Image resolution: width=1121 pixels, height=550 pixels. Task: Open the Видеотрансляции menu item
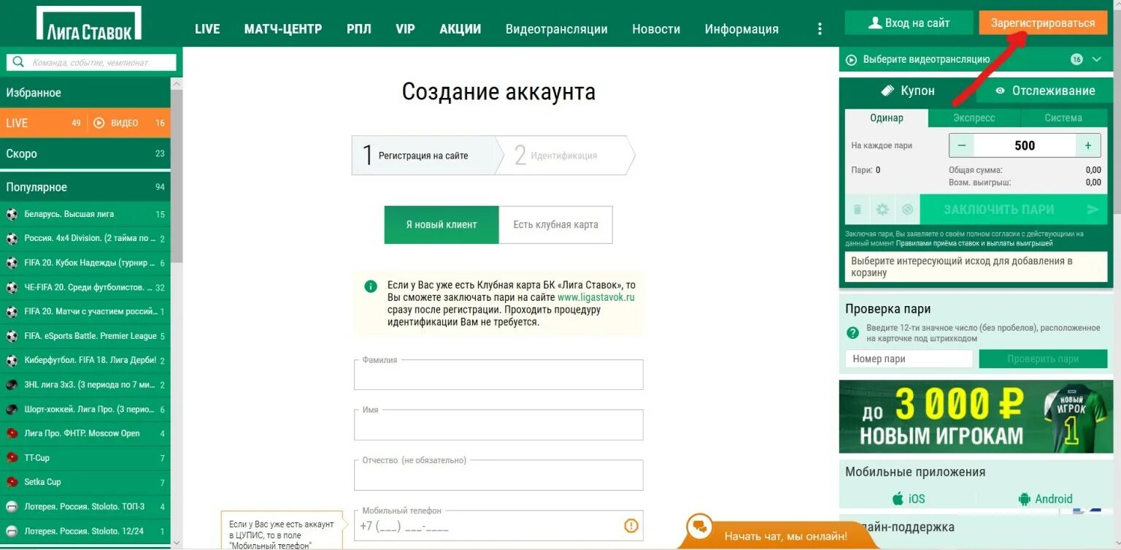[x=557, y=29]
